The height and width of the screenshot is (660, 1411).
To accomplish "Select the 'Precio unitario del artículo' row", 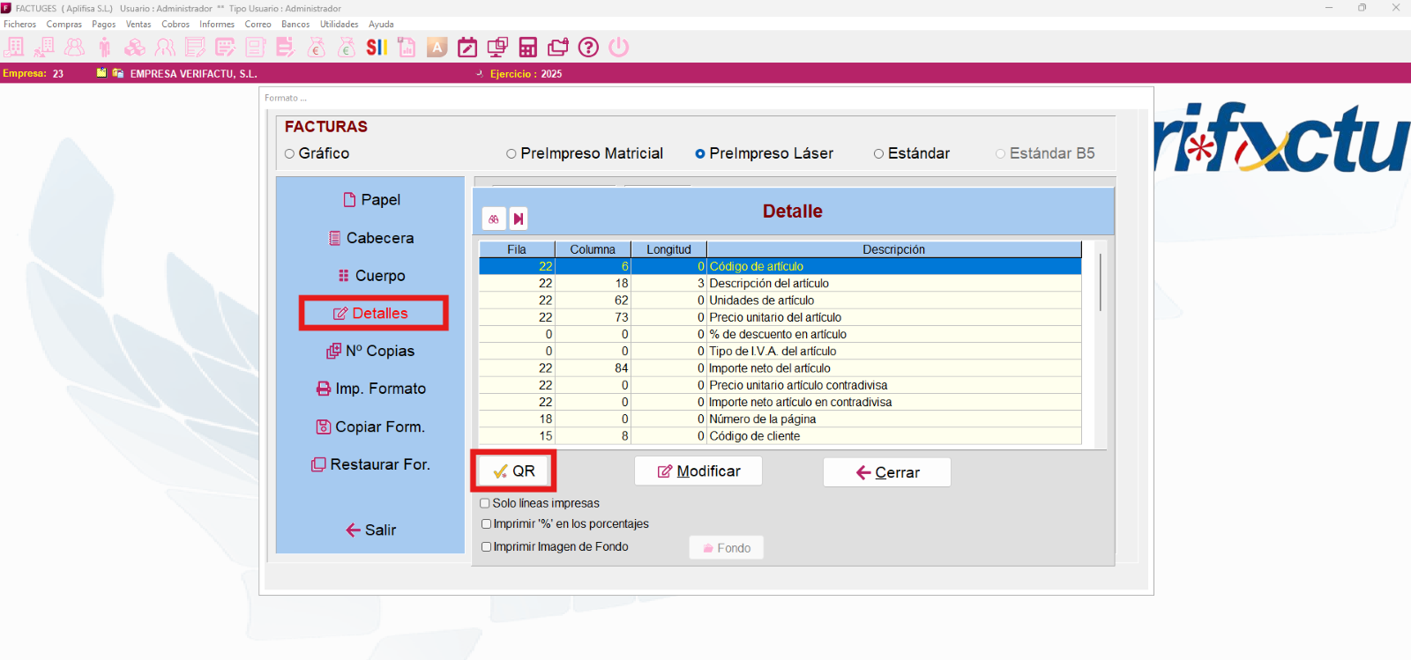I will tap(780, 317).
